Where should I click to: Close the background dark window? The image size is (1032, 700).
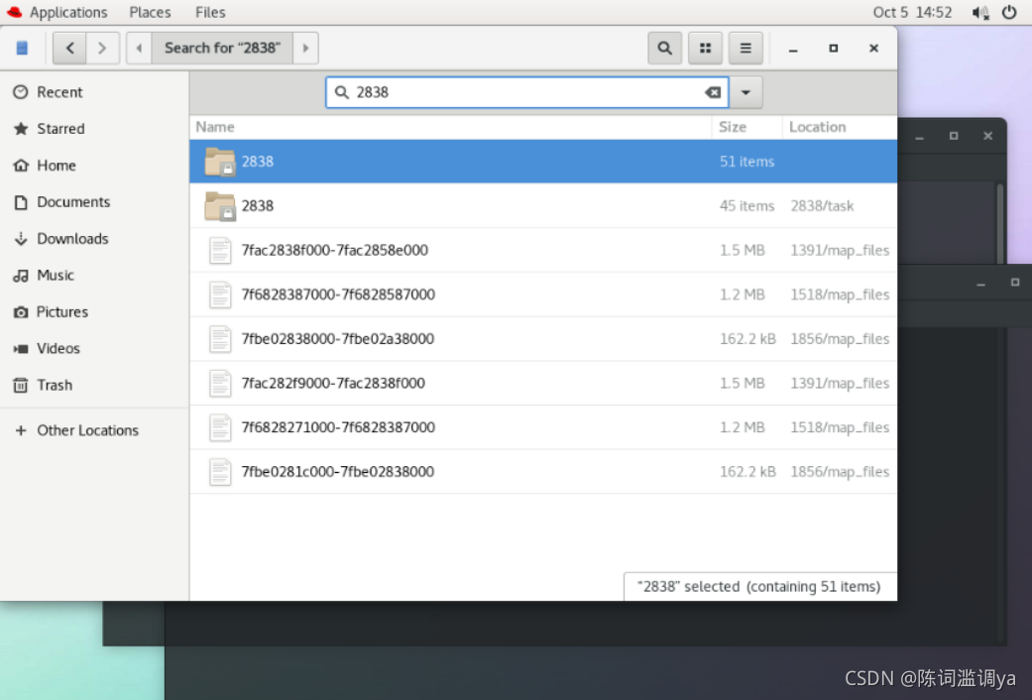coord(988,136)
